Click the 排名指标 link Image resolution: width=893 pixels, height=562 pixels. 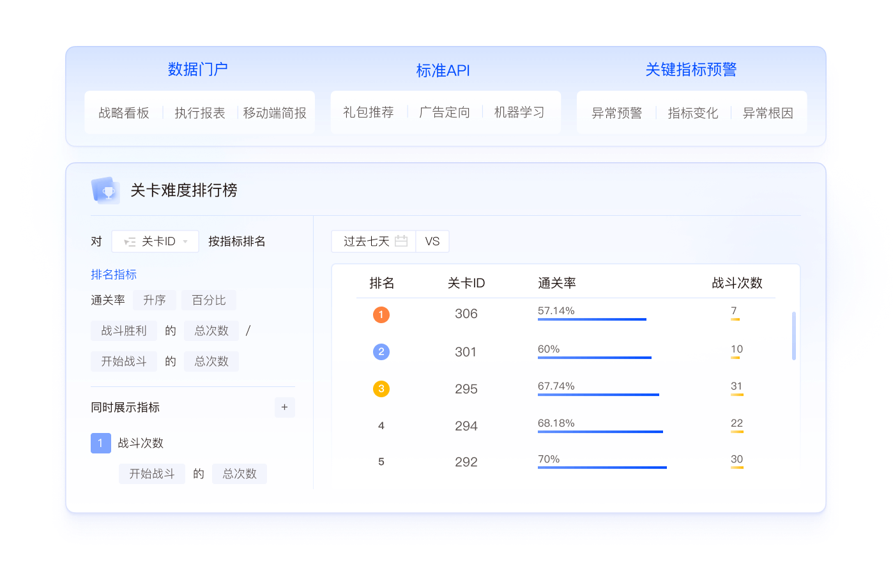coord(114,275)
